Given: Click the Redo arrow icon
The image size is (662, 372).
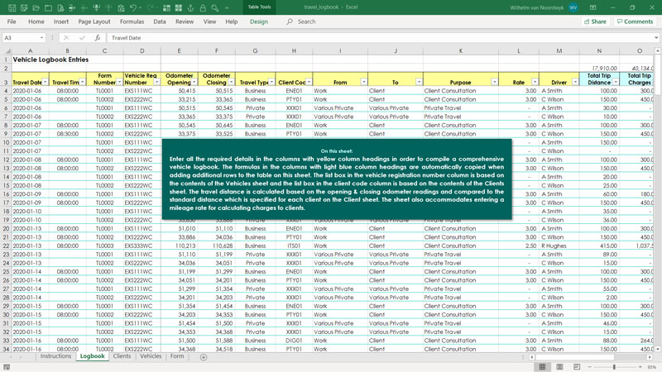Looking at the screenshot, I should 151,8.
